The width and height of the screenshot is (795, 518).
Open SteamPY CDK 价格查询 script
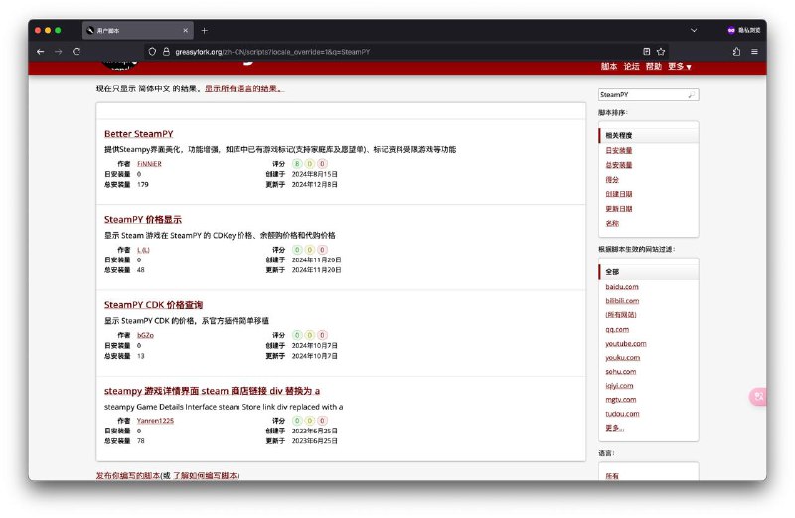click(153, 304)
